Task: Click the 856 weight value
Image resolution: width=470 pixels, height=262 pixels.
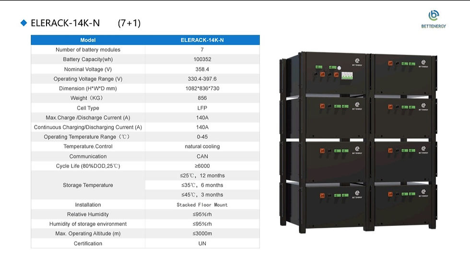Action: [202, 98]
